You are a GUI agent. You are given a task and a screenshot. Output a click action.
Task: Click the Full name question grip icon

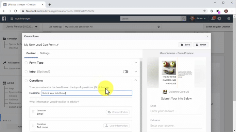[x=33, y=125]
